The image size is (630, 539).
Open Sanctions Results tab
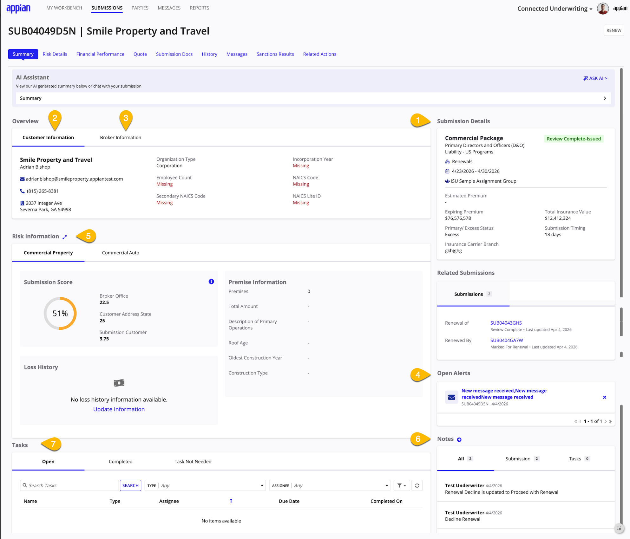pos(275,54)
